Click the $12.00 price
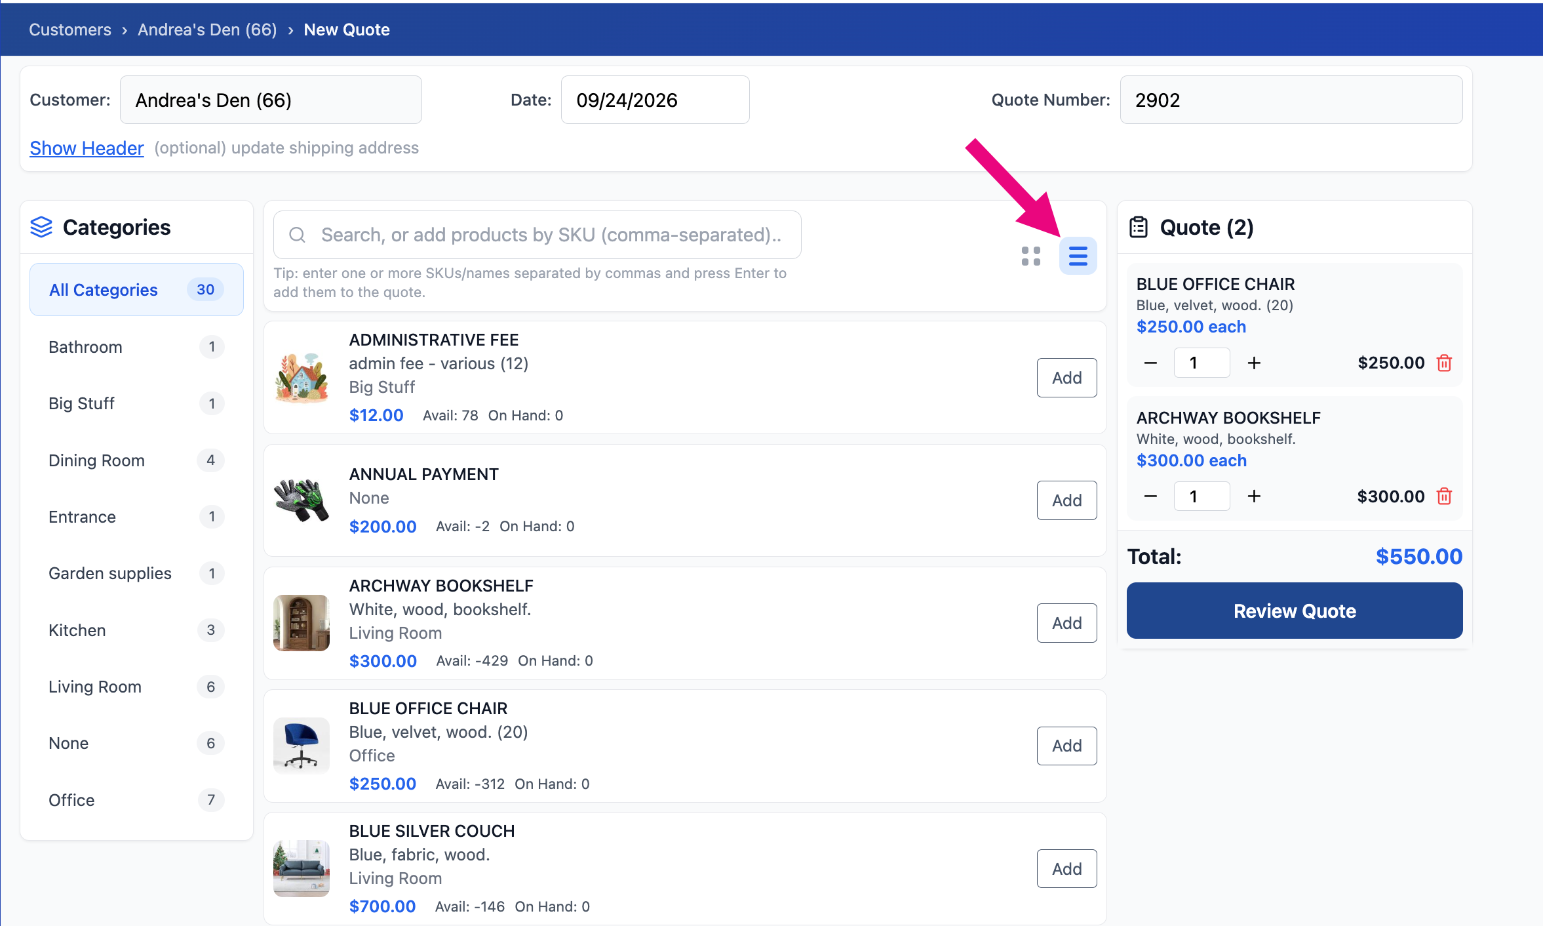Screen dimensions: 1543x926 pos(376,415)
